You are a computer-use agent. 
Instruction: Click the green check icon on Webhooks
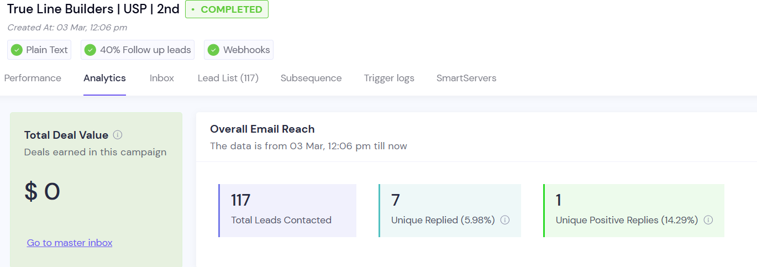(213, 50)
